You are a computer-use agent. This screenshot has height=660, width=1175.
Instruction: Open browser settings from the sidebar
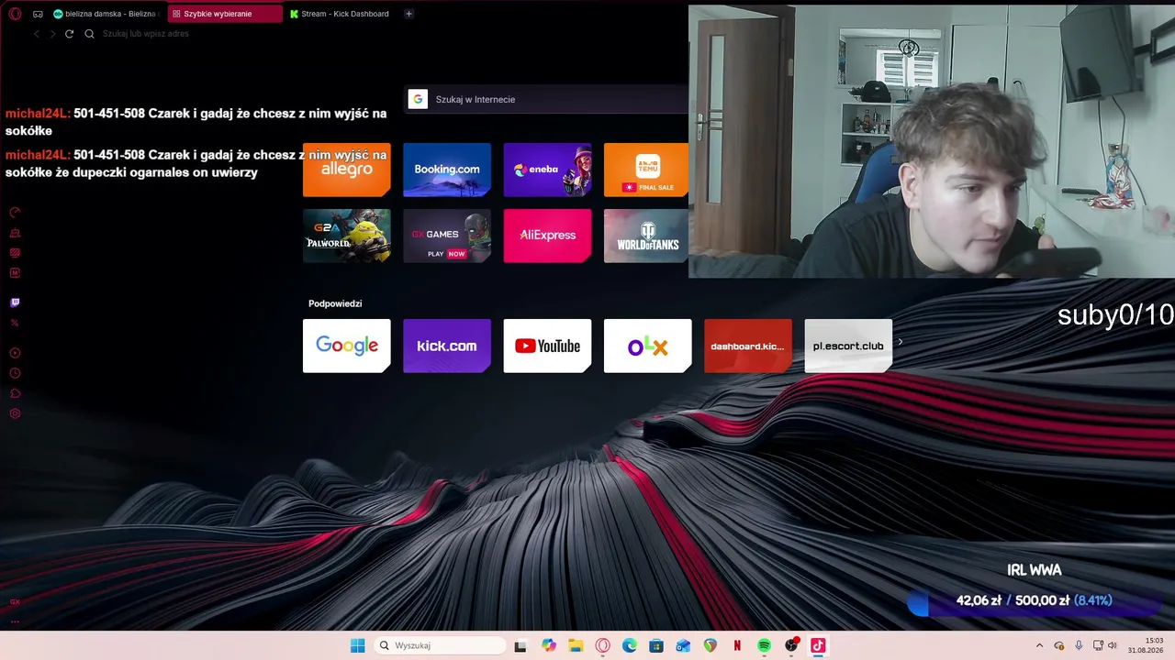15,413
